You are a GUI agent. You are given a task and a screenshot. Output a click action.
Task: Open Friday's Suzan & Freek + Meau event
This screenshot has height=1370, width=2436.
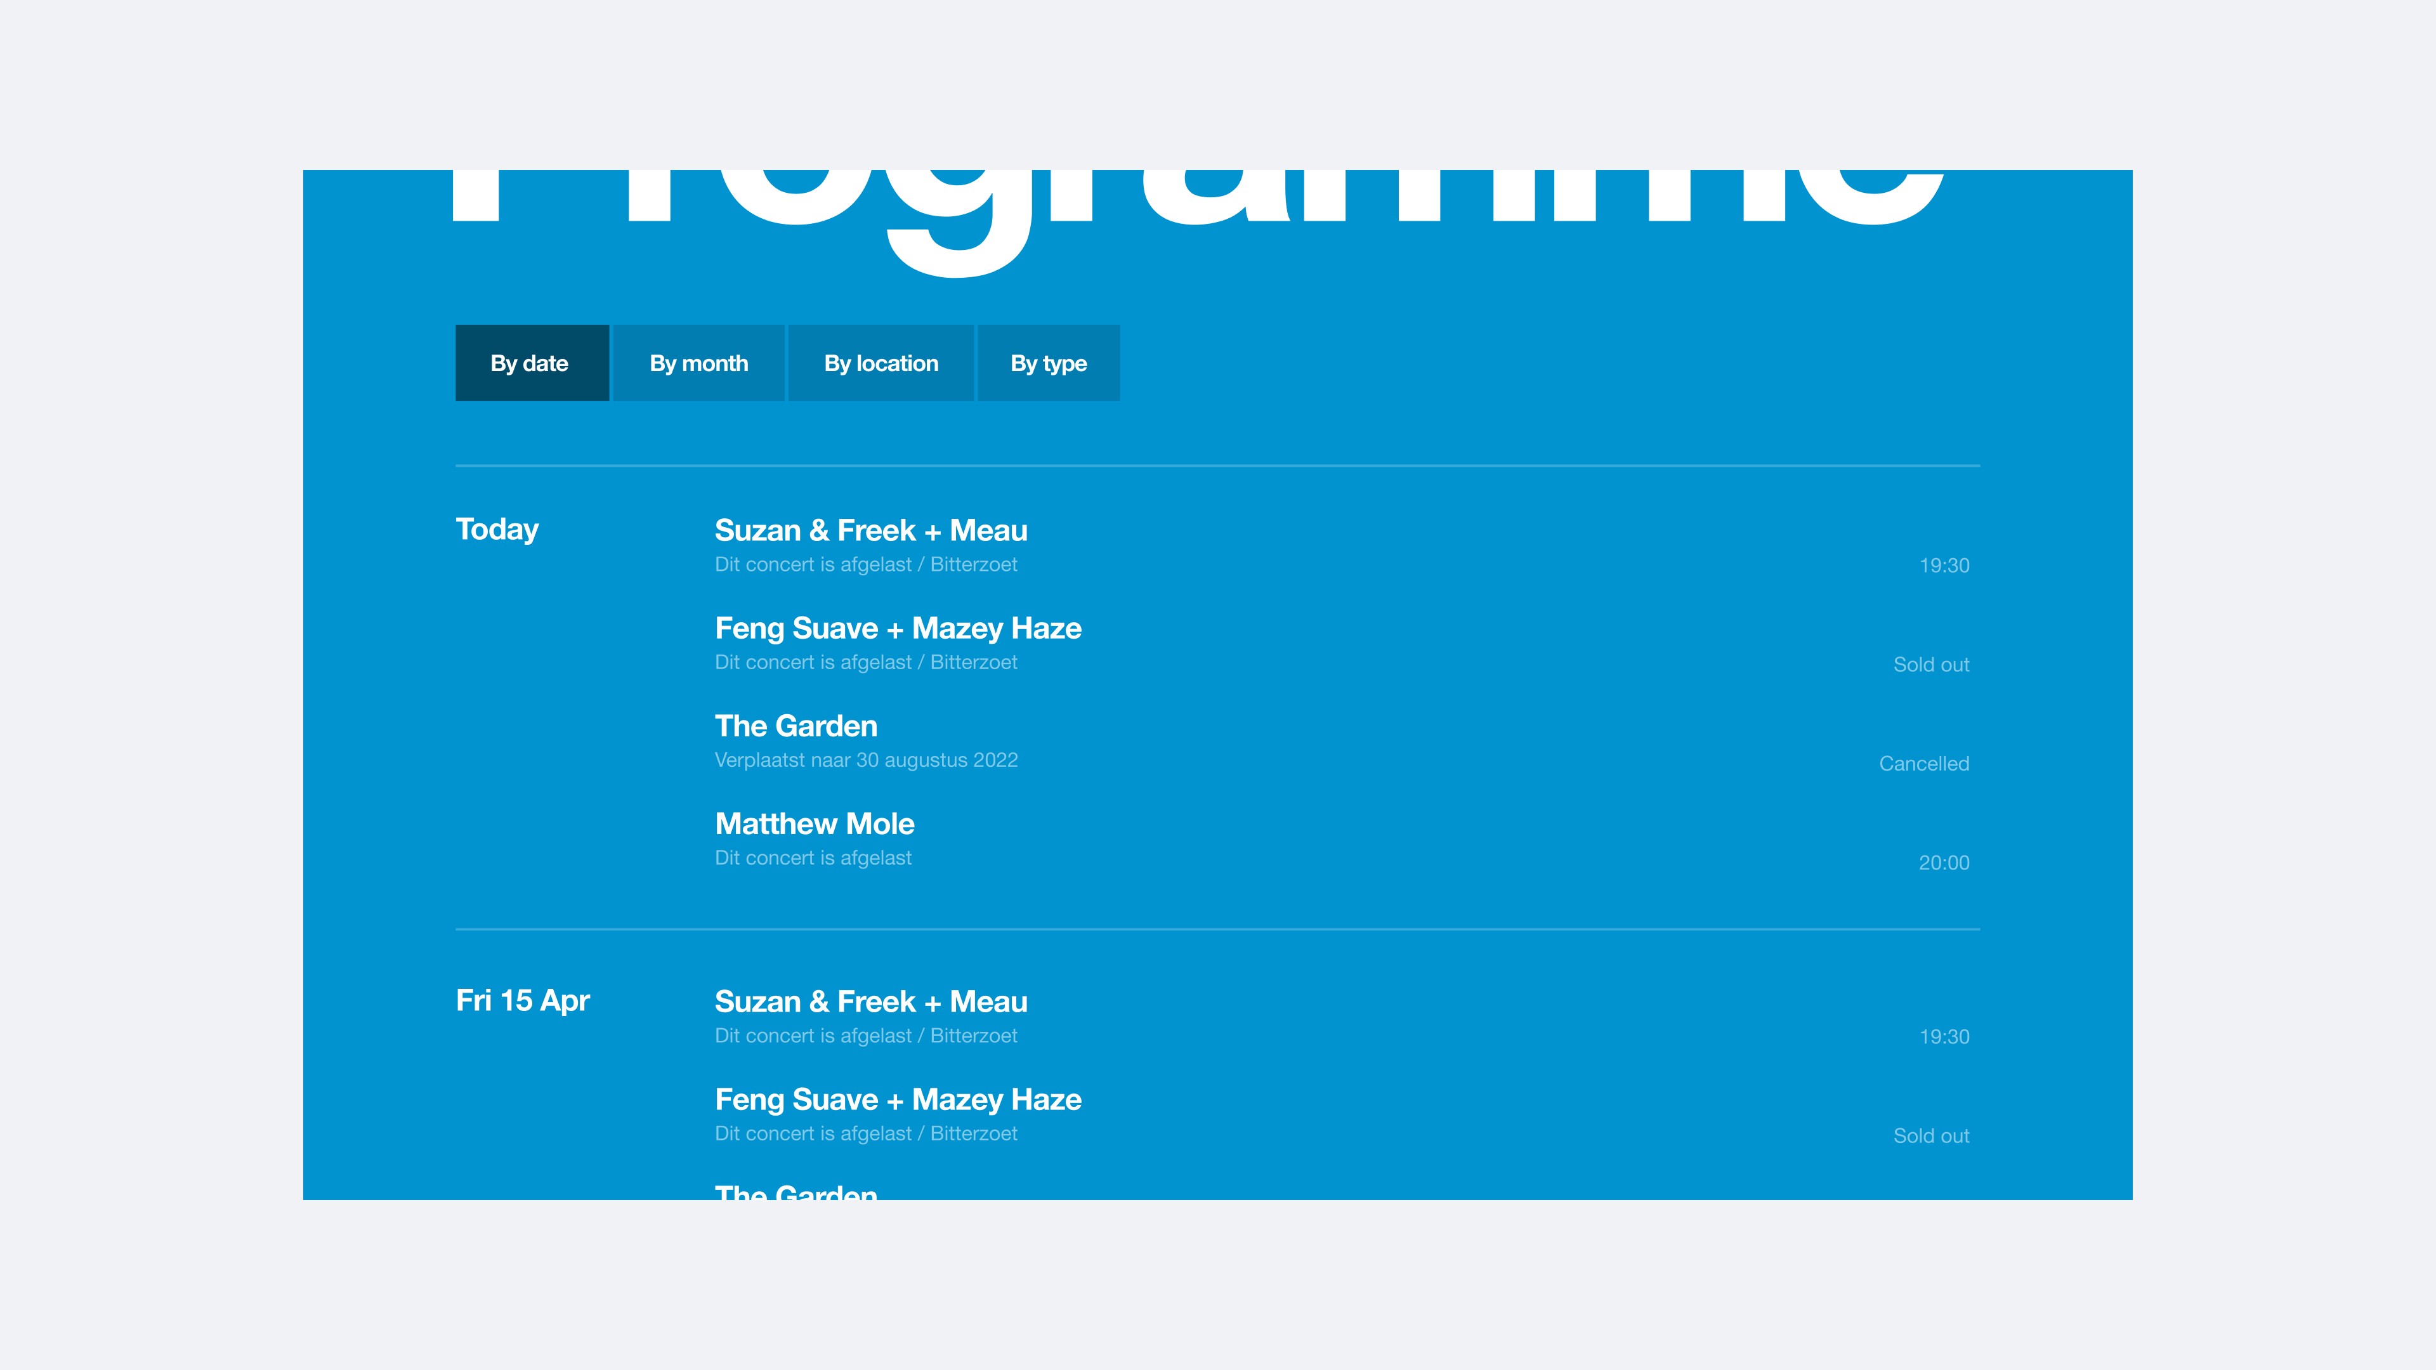pyautogui.click(x=870, y=1001)
